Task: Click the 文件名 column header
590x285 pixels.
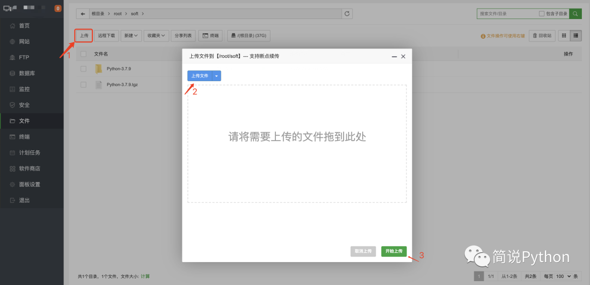Action: [101, 54]
